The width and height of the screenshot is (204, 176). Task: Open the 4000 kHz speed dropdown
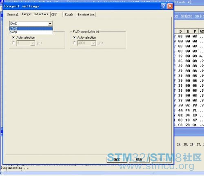coord(93,43)
